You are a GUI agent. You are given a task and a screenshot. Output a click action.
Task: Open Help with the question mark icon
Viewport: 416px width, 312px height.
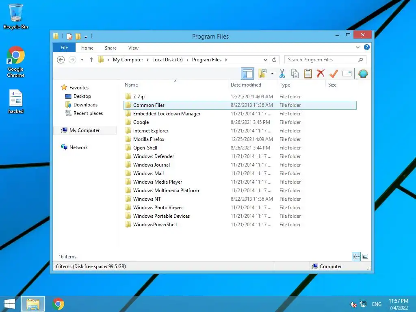tap(367, 47)
